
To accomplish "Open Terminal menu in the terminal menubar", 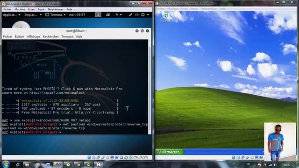I will pos(67,36).
